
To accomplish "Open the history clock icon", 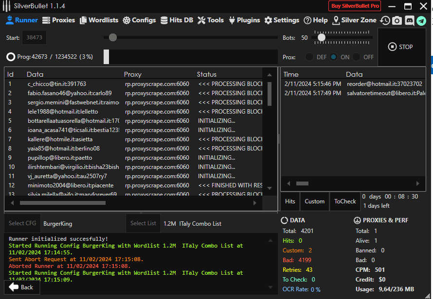I will 385,20.
